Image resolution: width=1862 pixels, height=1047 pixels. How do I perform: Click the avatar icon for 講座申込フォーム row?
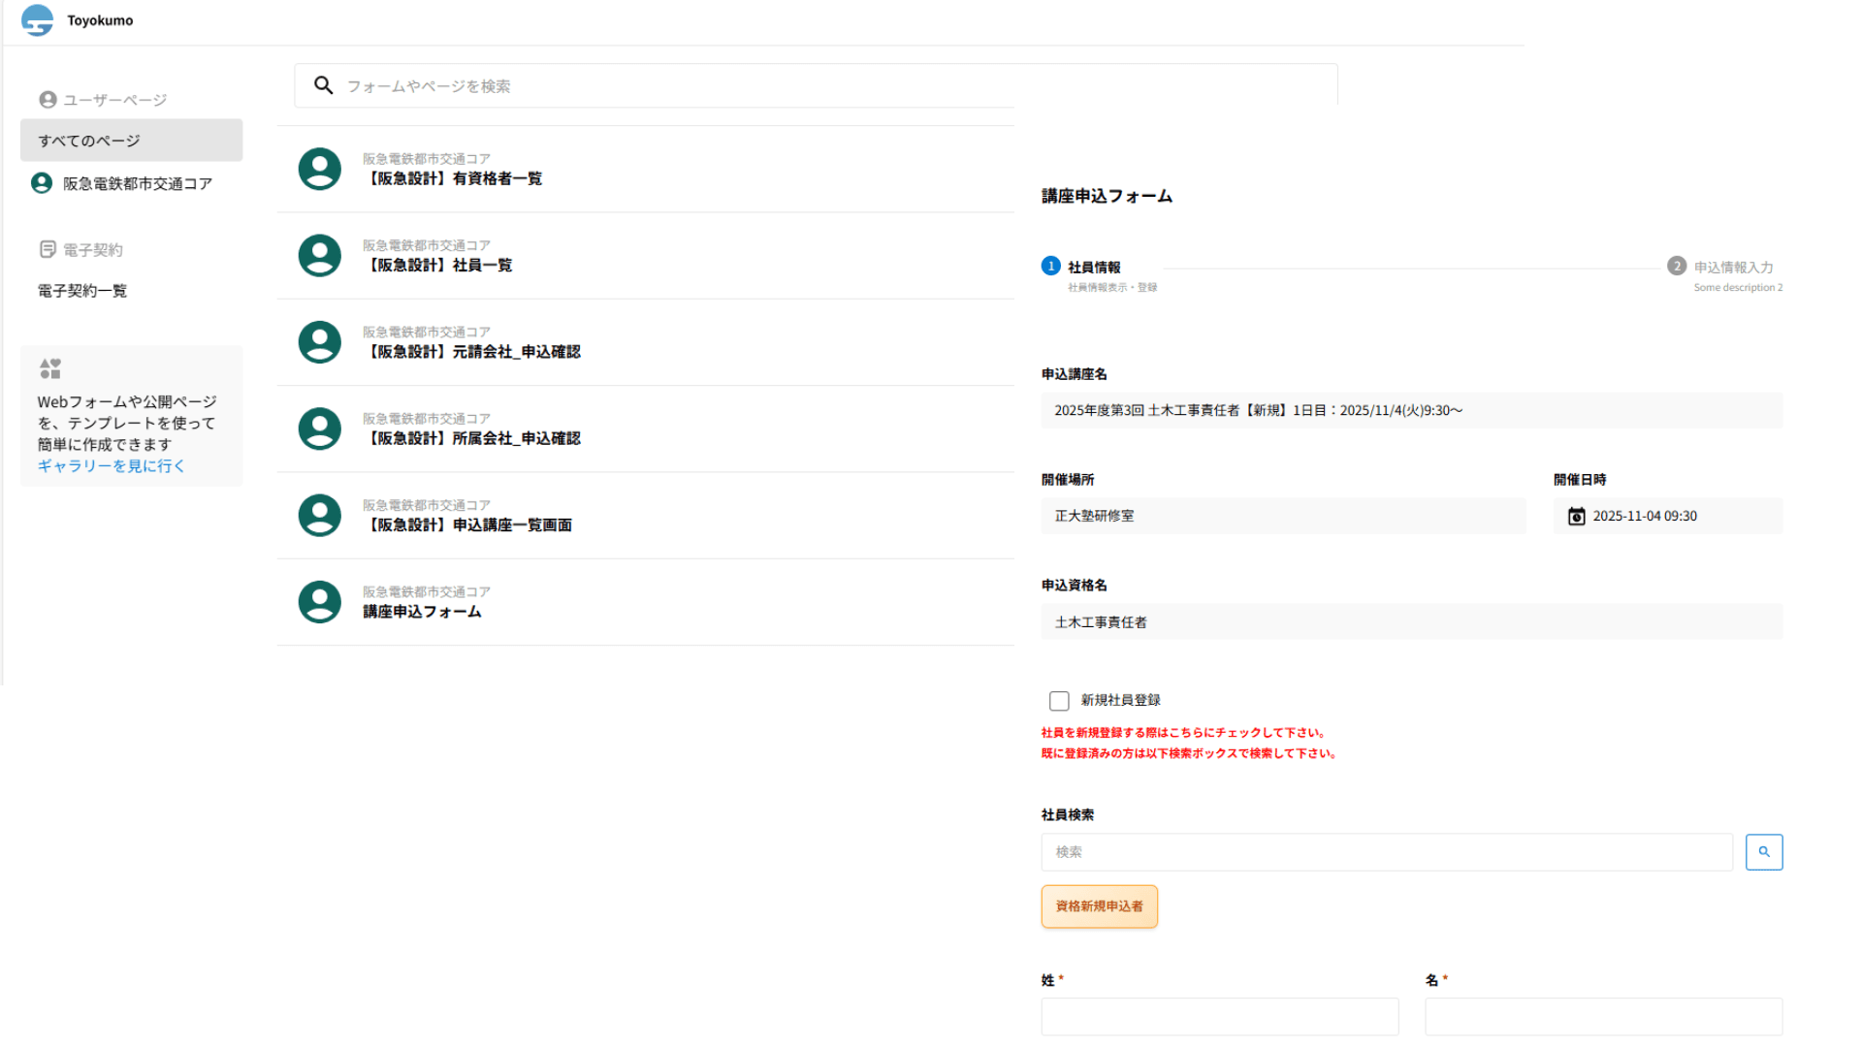click(x=320, y=602)
